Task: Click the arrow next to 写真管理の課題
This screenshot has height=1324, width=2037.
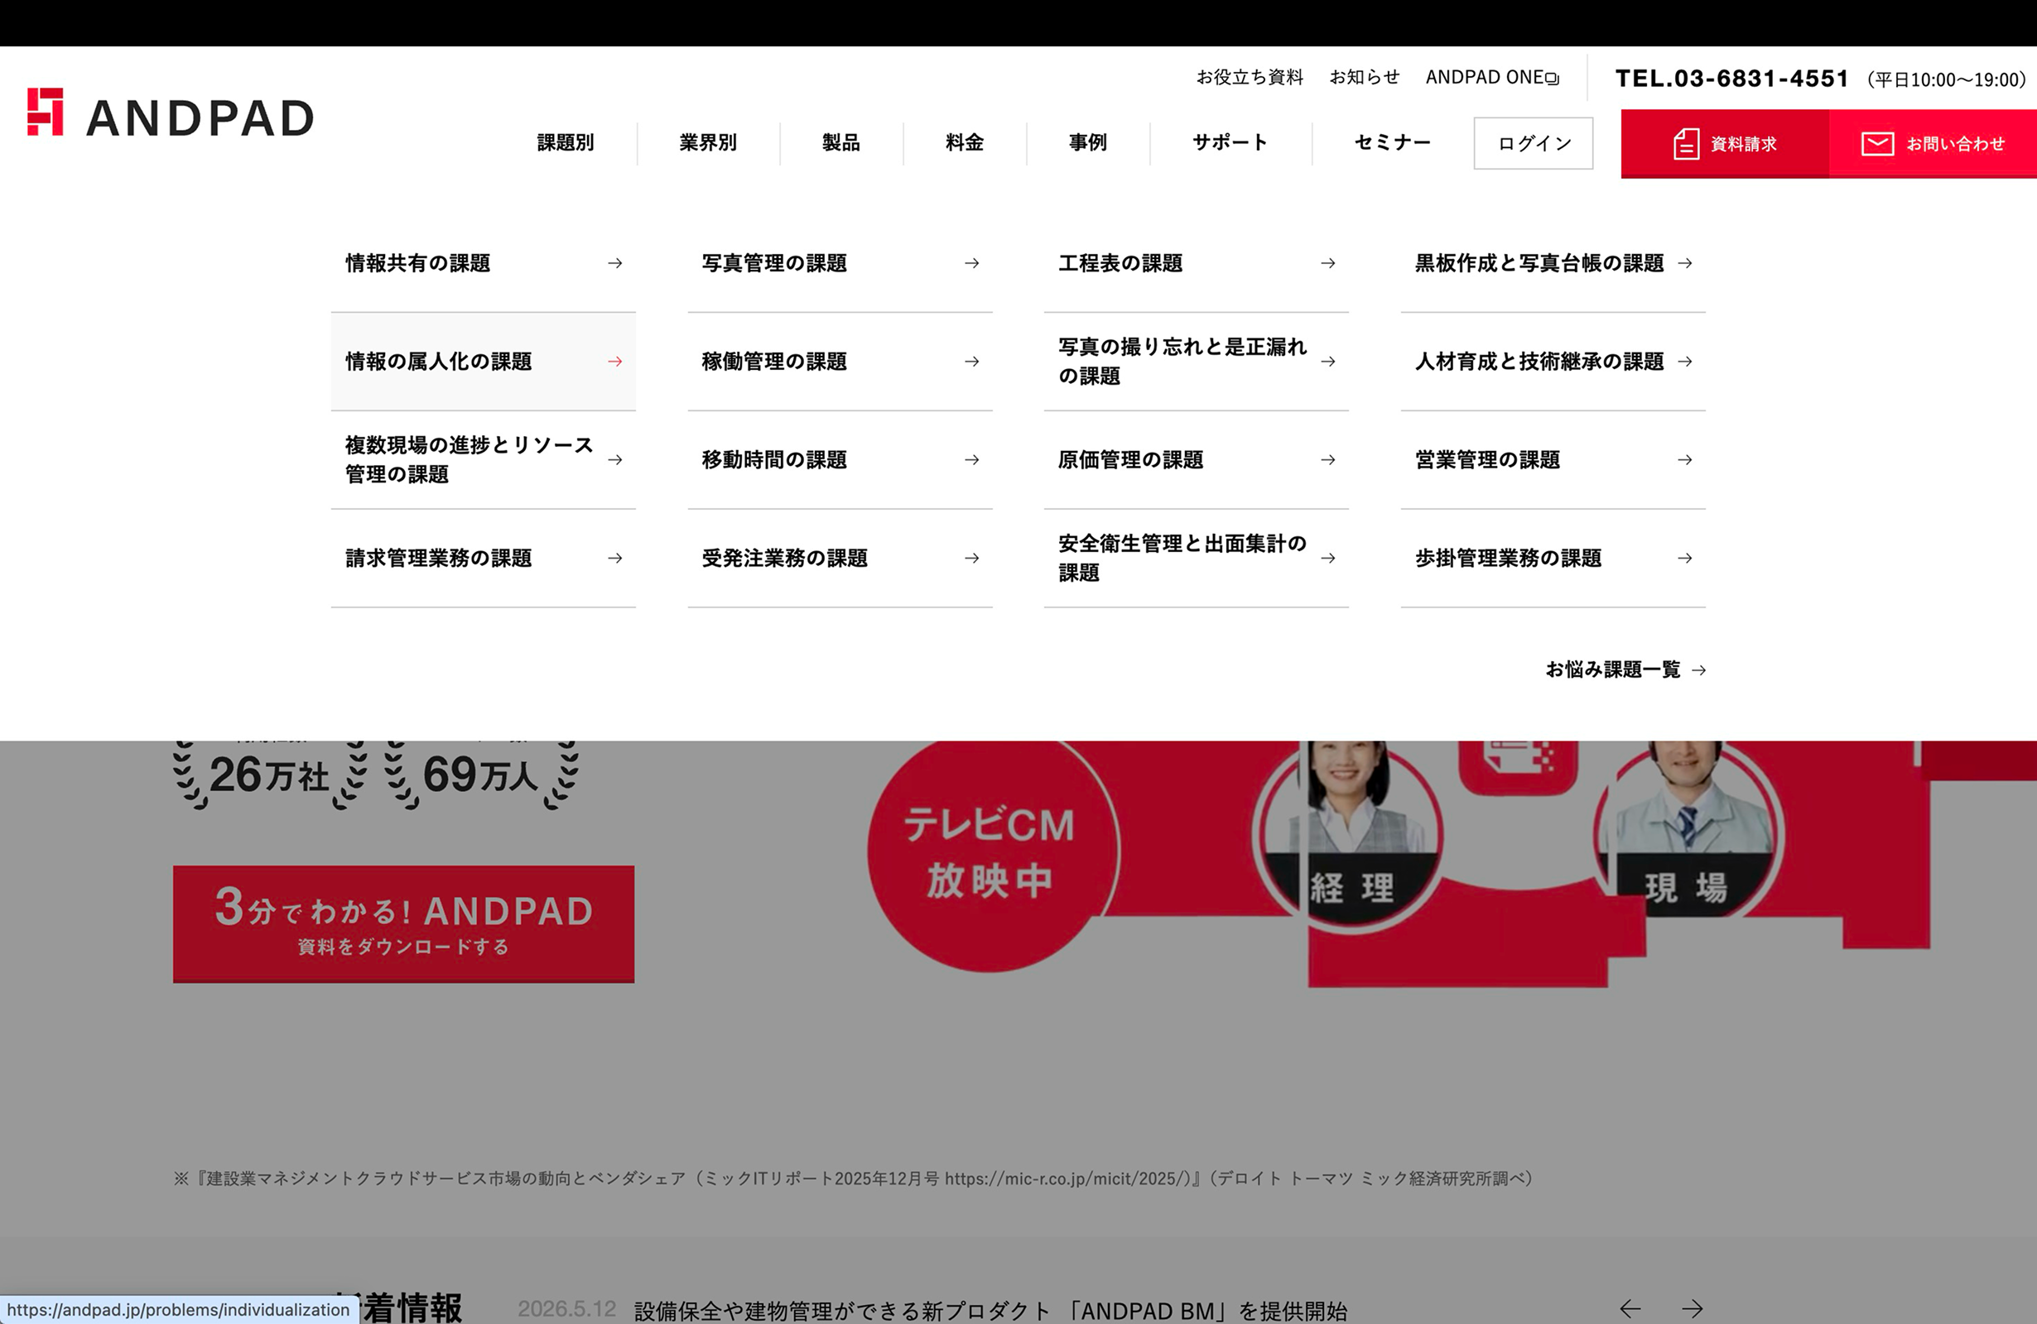Action: coord(971,263)
